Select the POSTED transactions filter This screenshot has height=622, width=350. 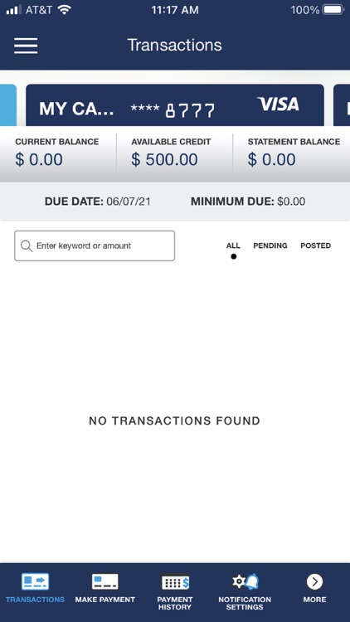315,245
